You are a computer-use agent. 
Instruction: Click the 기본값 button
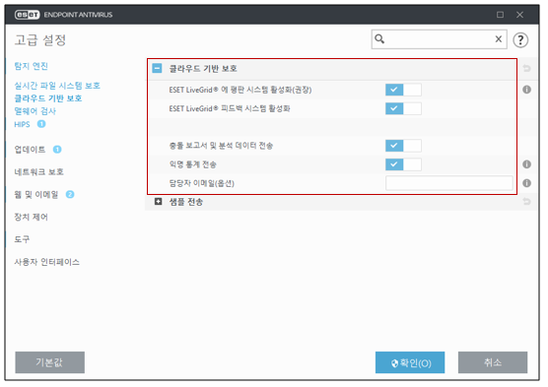[49, 362]
